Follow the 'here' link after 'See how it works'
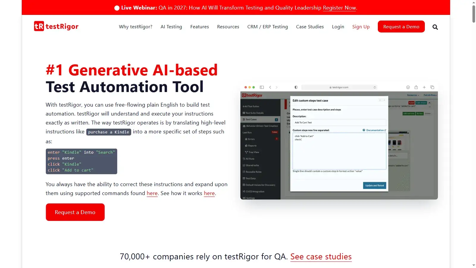Image resolution: width=476 pixels, height=268 pixels. pyautogui.click(x=209, y=193)
